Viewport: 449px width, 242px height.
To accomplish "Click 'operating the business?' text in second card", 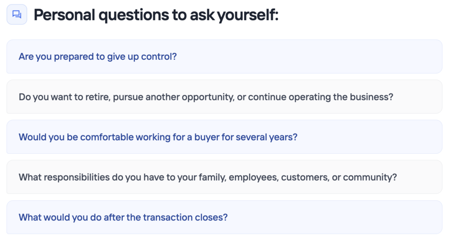I will [341, 97].
